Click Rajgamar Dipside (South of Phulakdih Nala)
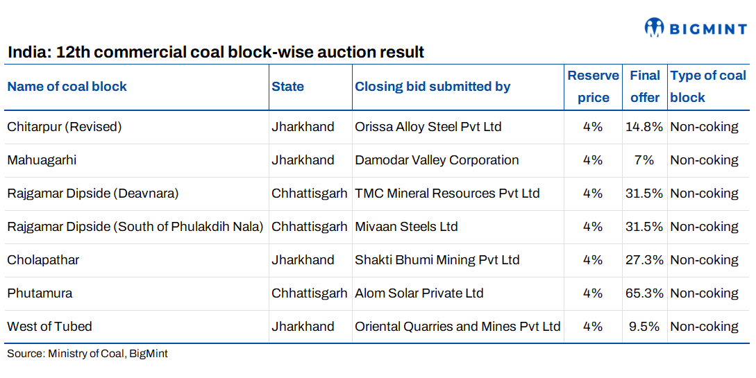The height and width of the screenshot is (378, 756). click(x=135, y=227)
